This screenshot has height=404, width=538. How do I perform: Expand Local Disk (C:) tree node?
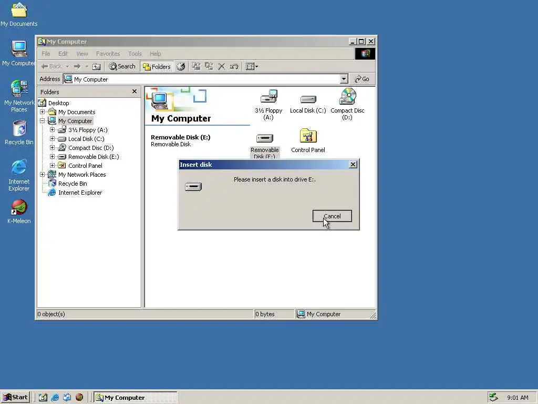(52, 139)
